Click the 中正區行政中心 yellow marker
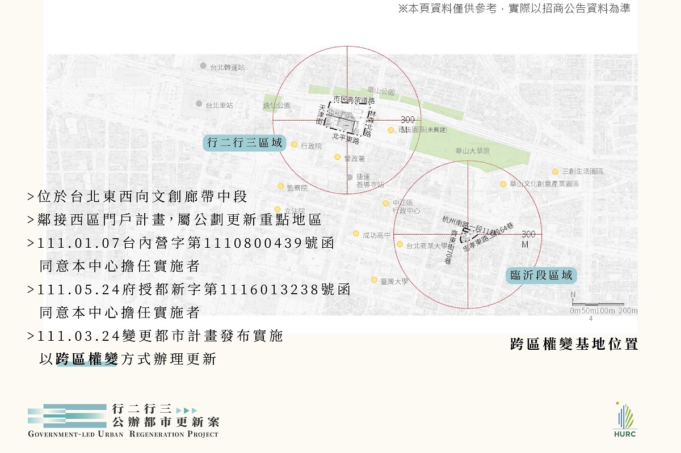The image size is (681, 453). [x=385, y=203]
